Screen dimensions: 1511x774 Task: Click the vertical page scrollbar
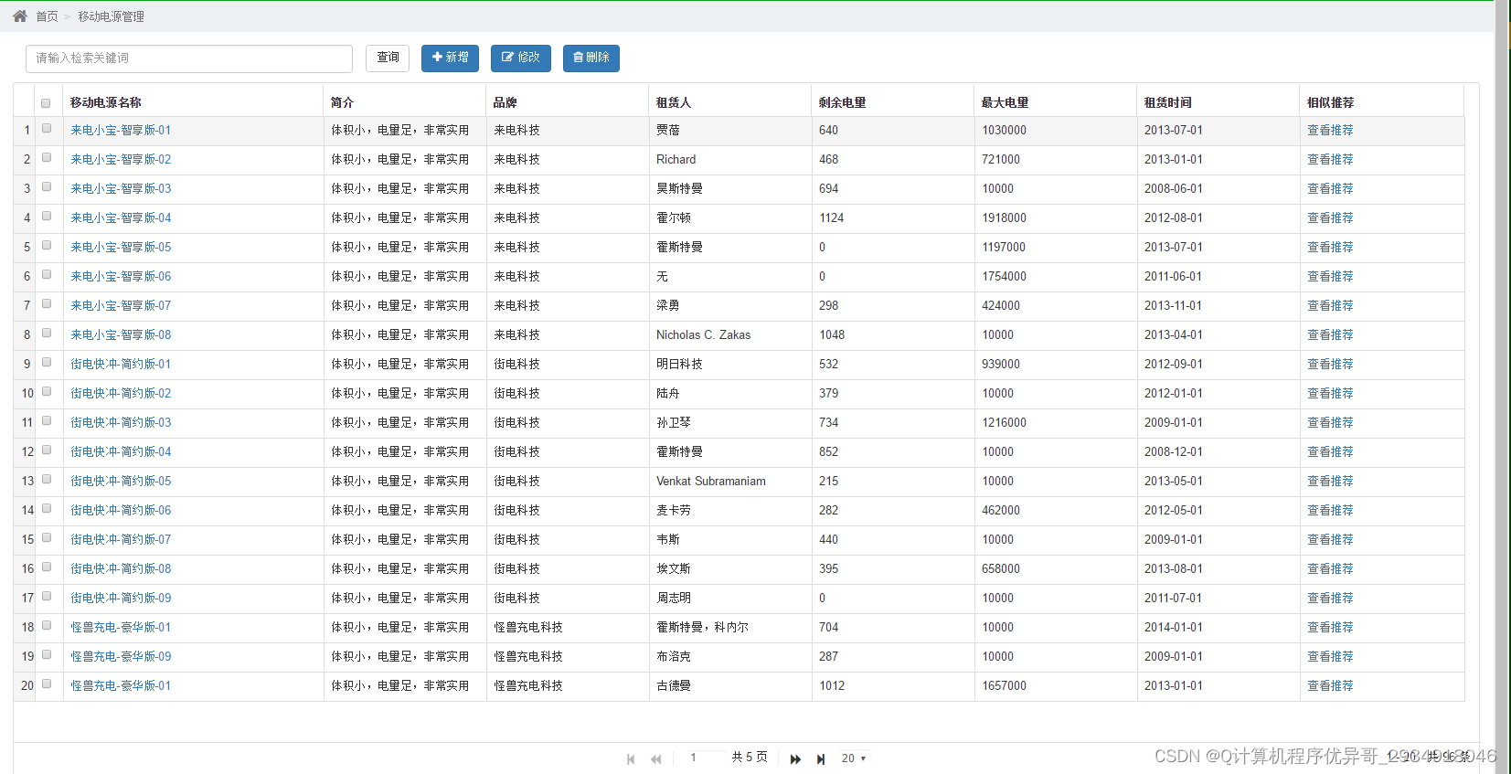pyautogui.click(x=1502, y=387)
